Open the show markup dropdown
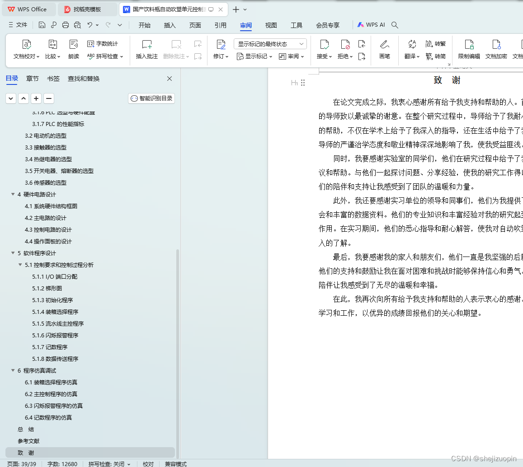This screenshot has height=467, width=523. 254,56
